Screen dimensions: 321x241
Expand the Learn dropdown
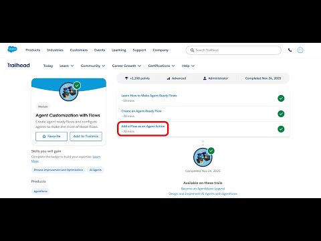66,66
